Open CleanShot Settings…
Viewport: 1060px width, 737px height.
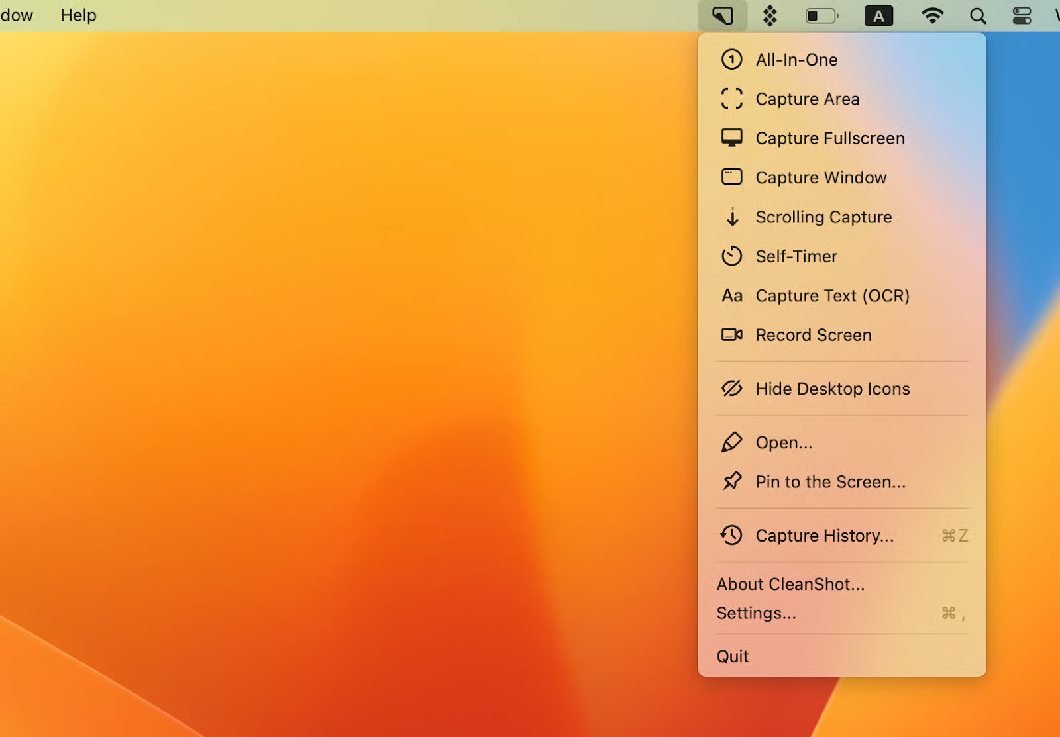pyautogui.click(x=756, y=613)
